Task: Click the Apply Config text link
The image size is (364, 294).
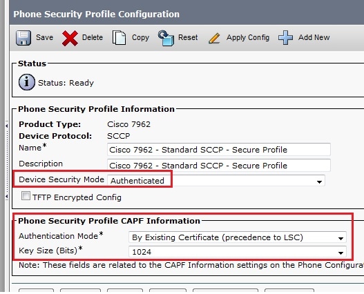Action: pyautogui.click(x=248, y=37)
